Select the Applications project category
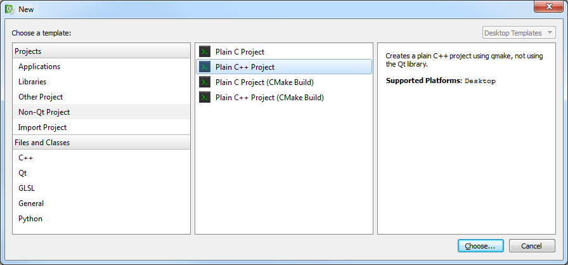The height and width of the screenshot is (265, 568). 39,67
